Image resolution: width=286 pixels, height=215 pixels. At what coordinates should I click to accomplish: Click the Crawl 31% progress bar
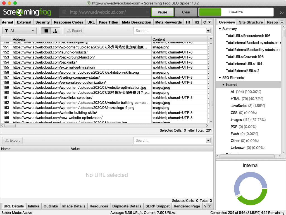coord(236,12)
